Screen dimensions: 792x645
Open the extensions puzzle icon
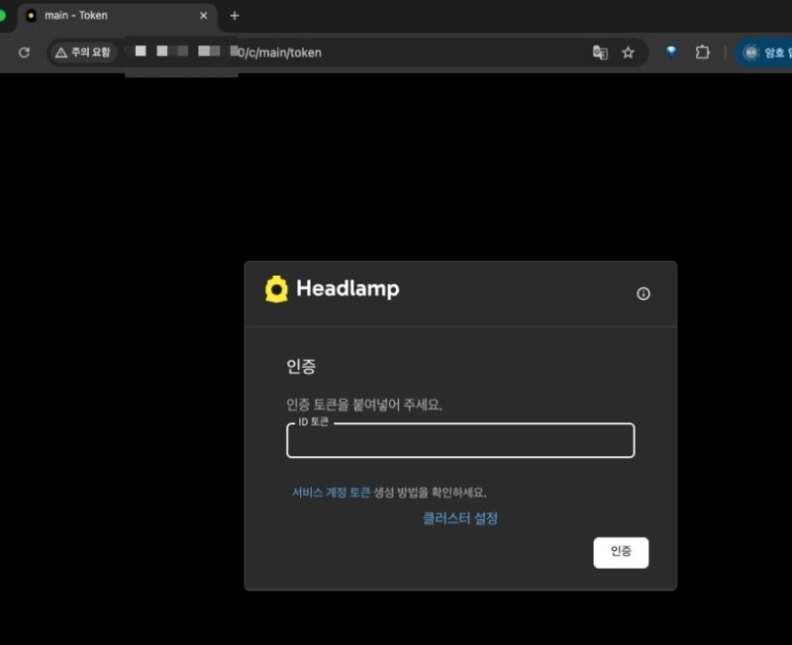point(702,52)
